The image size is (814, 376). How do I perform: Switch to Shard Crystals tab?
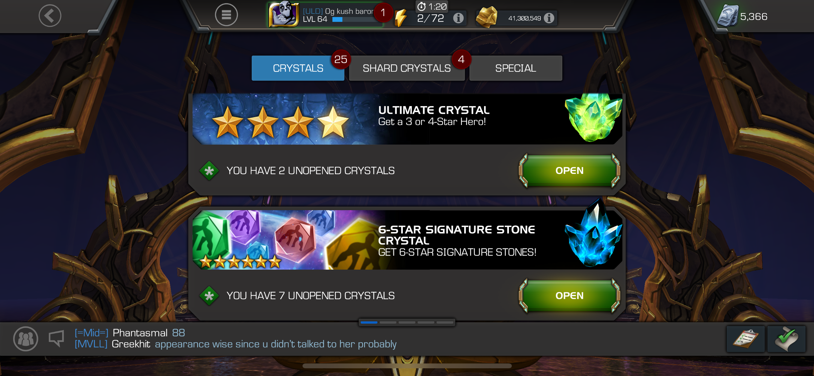[407, 68]
